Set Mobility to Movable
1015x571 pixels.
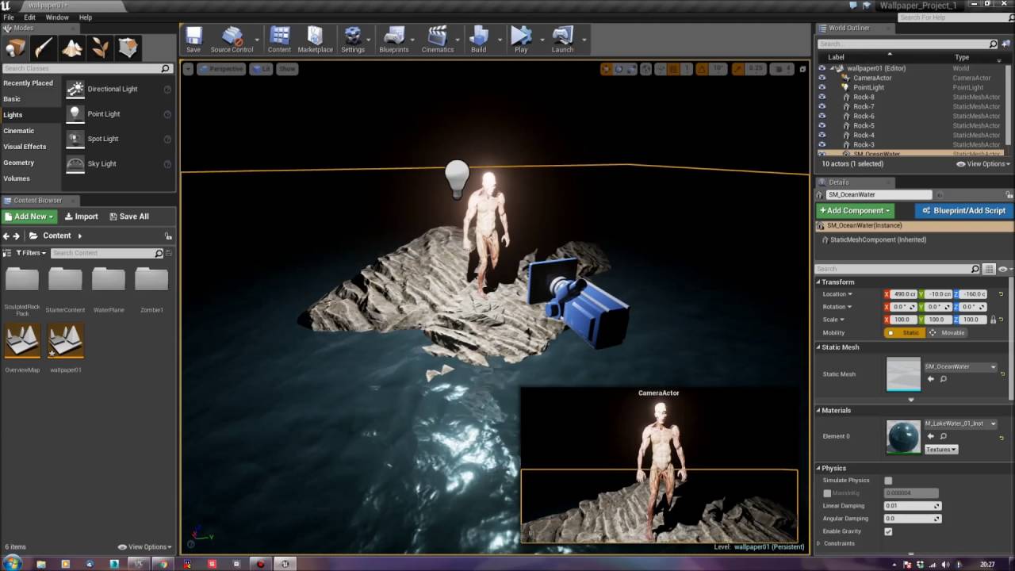pyautogui.click(x=948, y=332)
